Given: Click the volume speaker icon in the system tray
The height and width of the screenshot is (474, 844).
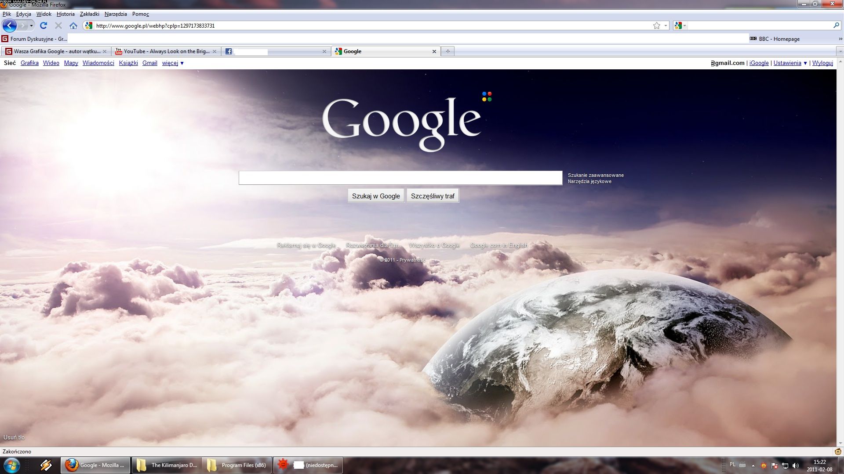Looking at the screenshot, I should (796, 465).
